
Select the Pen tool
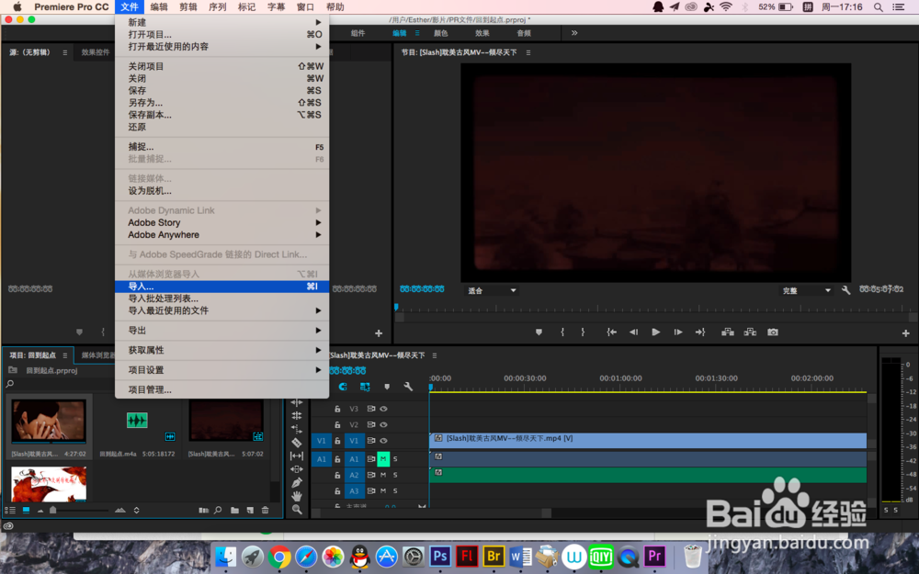(297, 483)
